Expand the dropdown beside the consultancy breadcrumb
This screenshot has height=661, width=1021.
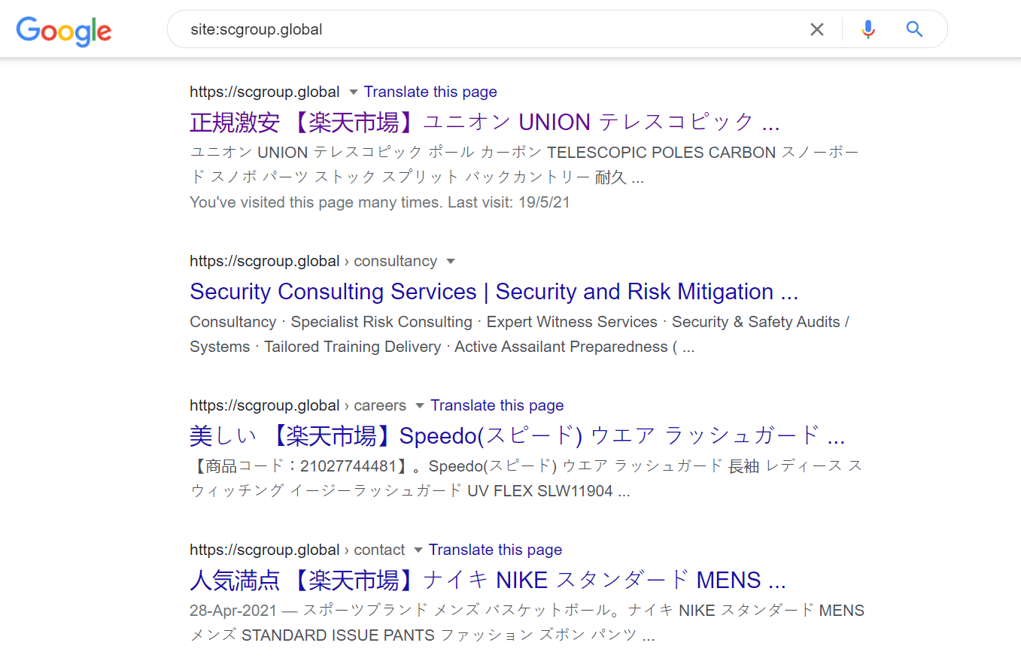[x=451, y=261]
